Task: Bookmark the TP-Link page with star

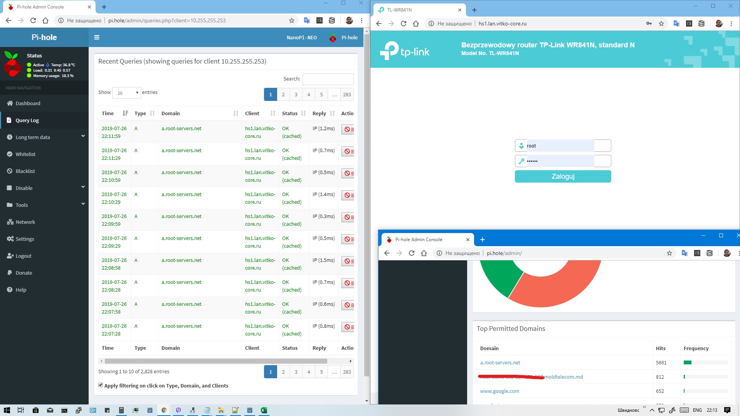Action: pos(661,23)
